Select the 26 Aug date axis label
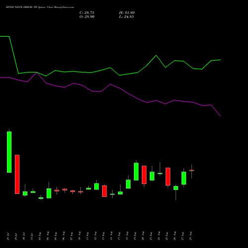Image resolution: width=248 pixels, height=248 pixels. (x=175, y=236)
